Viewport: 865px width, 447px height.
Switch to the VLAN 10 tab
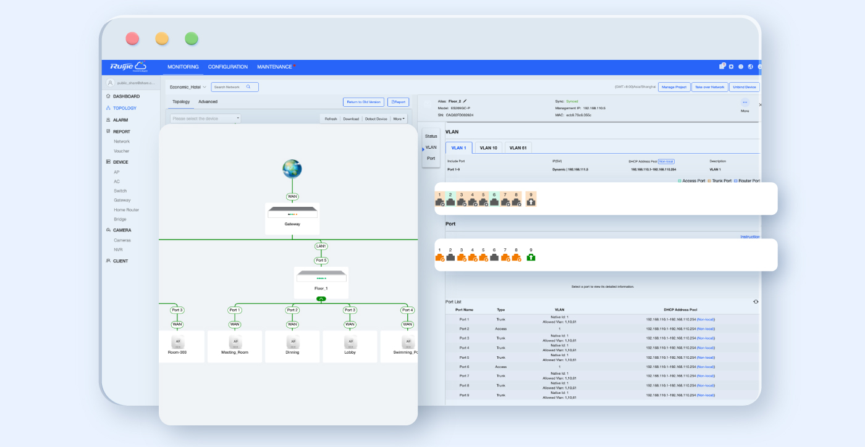pyautogui.click(x=488, y=148)
